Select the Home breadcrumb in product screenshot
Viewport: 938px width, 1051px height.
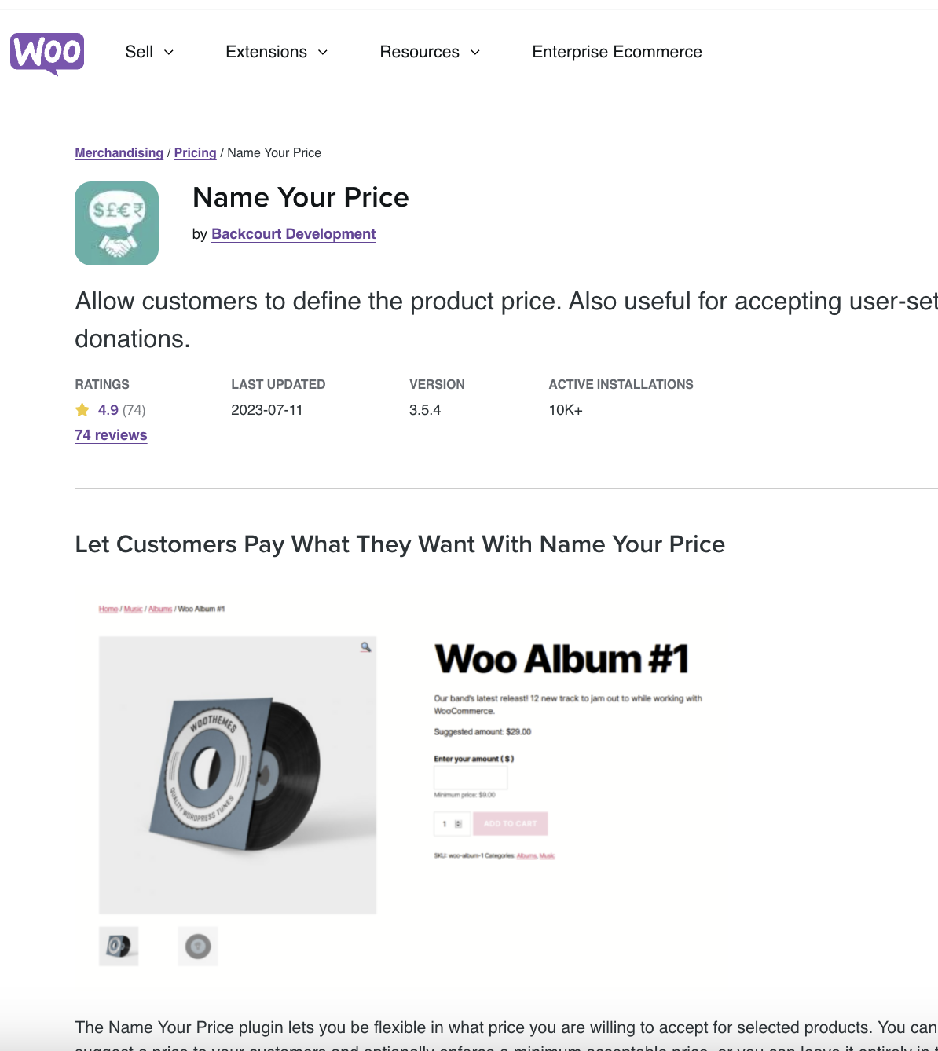point(108,609)
